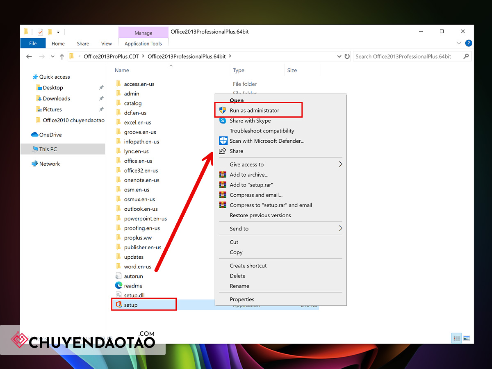This screenshot has width=492, height=369.
Task: Switch to large icons view in status bar
Action: [x=466, y=338]
